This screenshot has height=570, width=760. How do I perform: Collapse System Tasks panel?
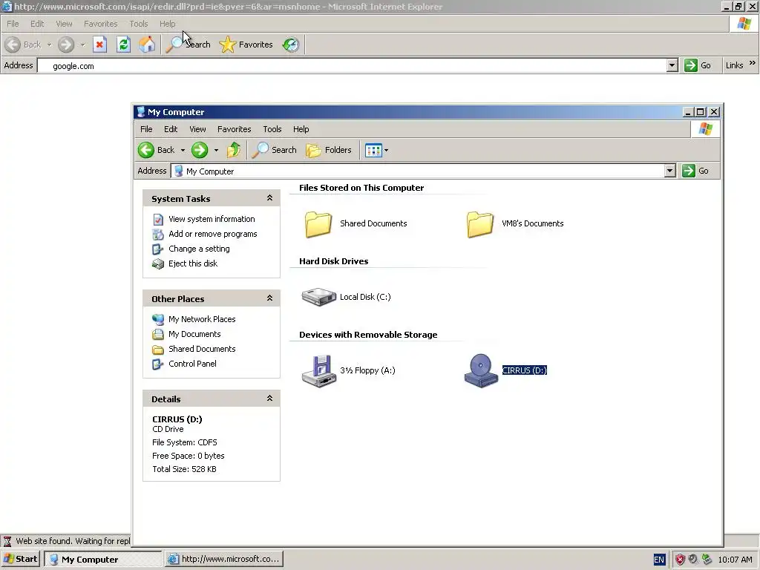[269, 198]
